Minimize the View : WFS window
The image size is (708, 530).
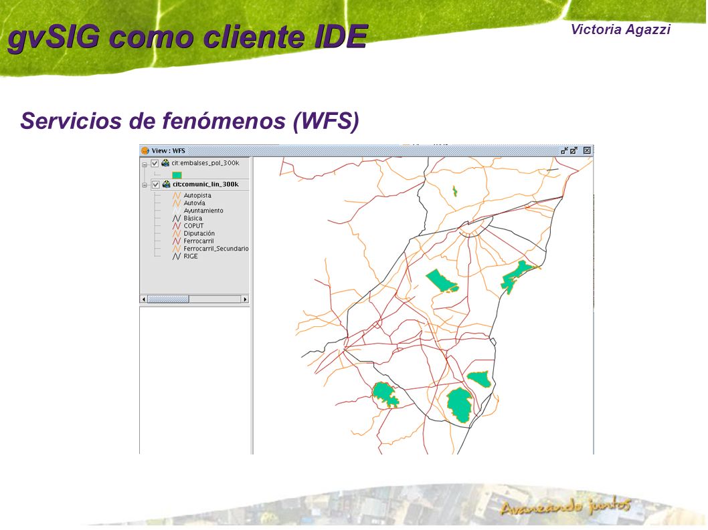pyautogui.click(x=564, y=150)
